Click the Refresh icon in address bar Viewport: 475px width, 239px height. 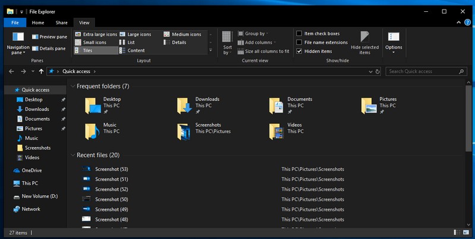[378, 71]
